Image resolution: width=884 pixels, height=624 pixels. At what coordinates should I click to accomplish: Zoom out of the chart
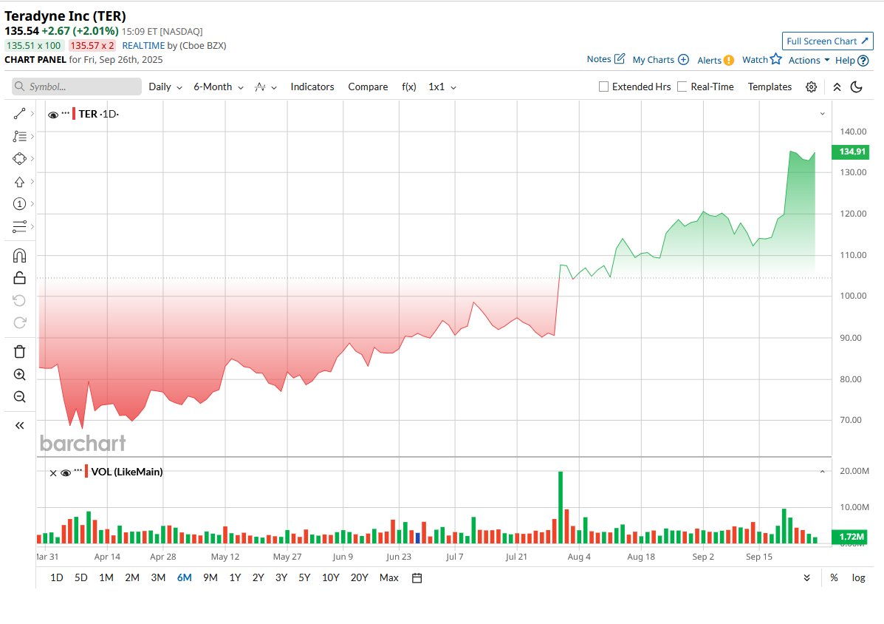pyautogui.click(x=19, y=396)
